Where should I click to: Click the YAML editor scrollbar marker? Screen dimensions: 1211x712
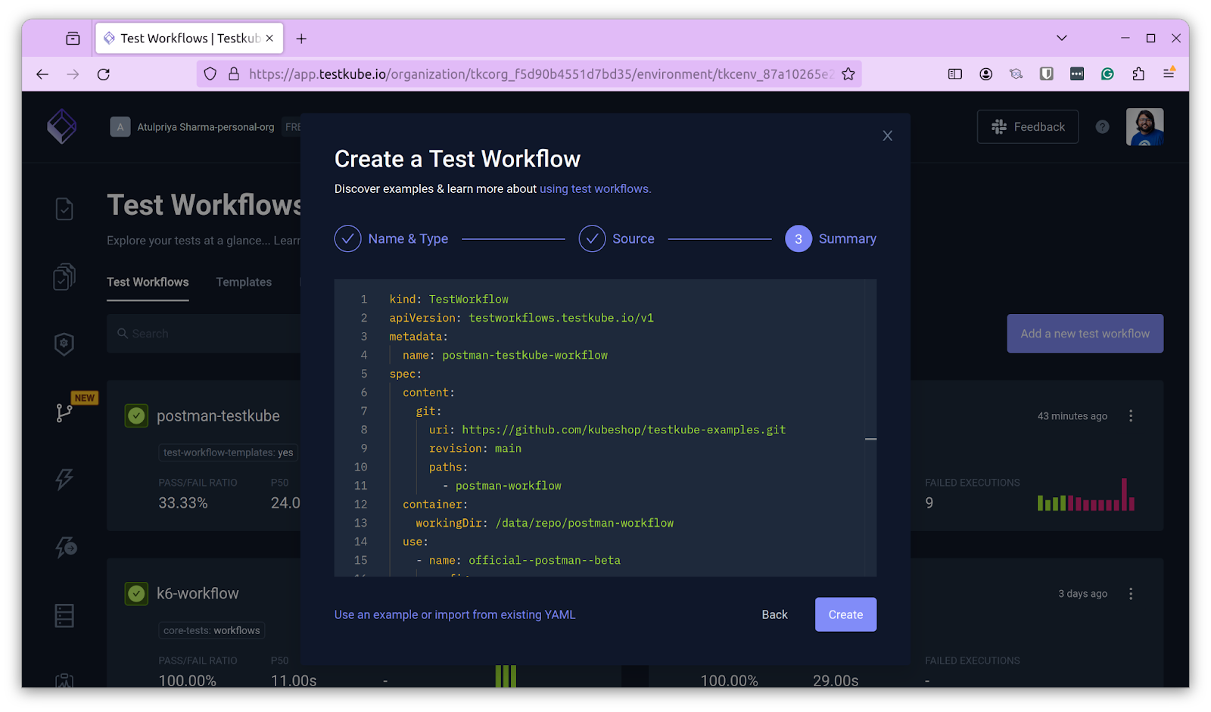[x=870, y=439]
